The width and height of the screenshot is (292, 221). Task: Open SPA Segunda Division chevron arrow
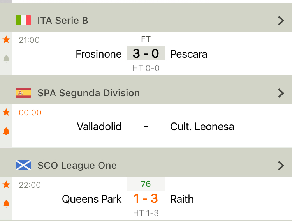(x=281, y=93)
